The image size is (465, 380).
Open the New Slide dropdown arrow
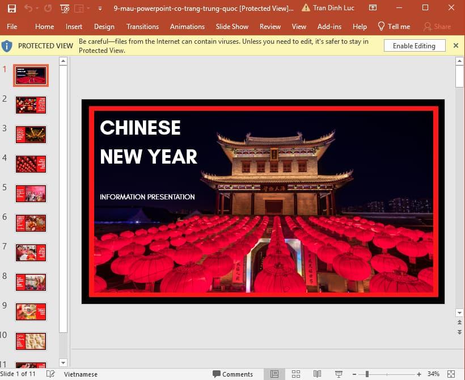click(x=88, y=9)
